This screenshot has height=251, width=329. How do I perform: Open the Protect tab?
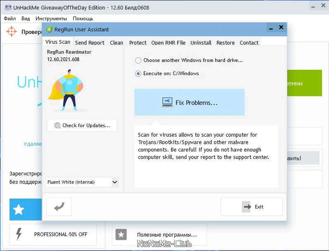[138, 43]
